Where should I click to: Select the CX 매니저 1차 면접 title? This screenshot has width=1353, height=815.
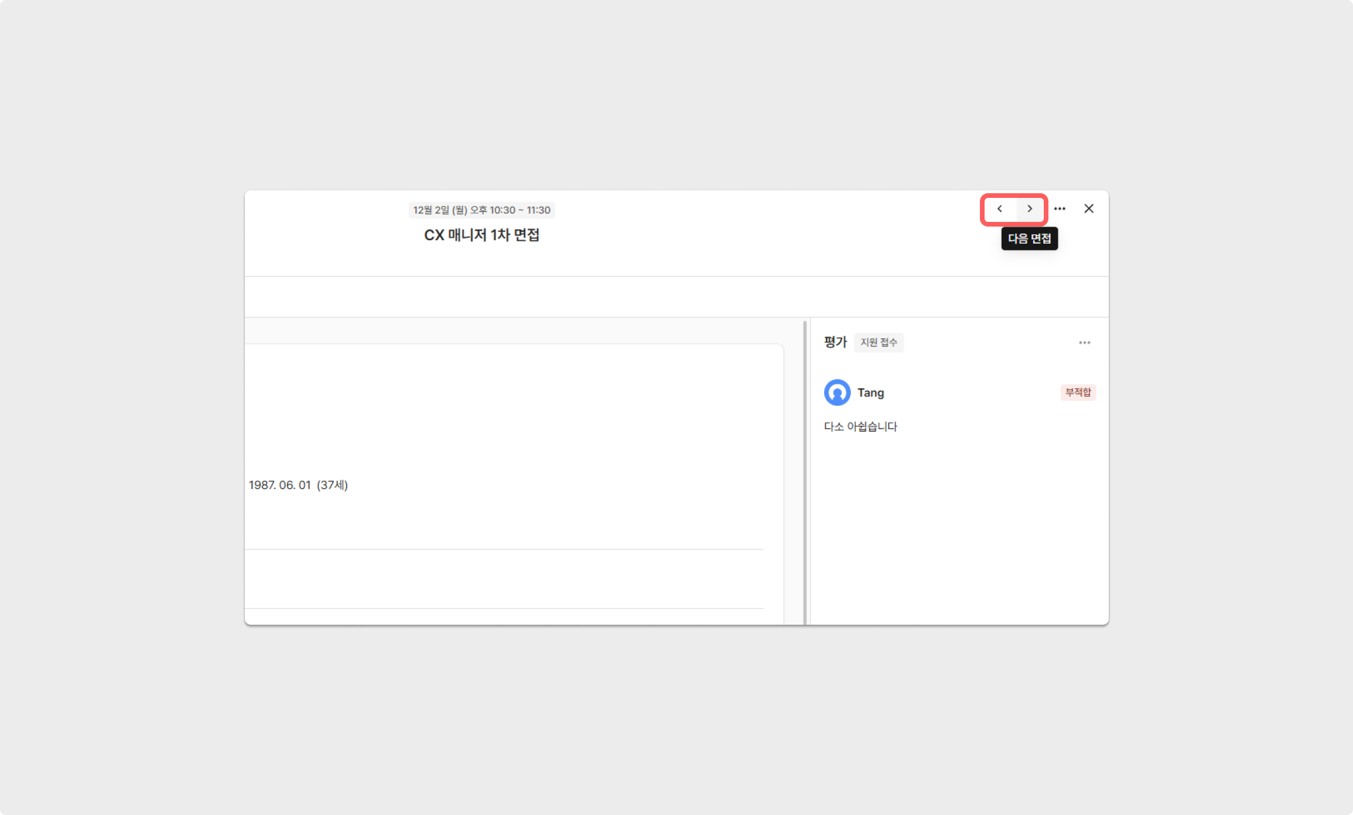click(x=481, y=235)
